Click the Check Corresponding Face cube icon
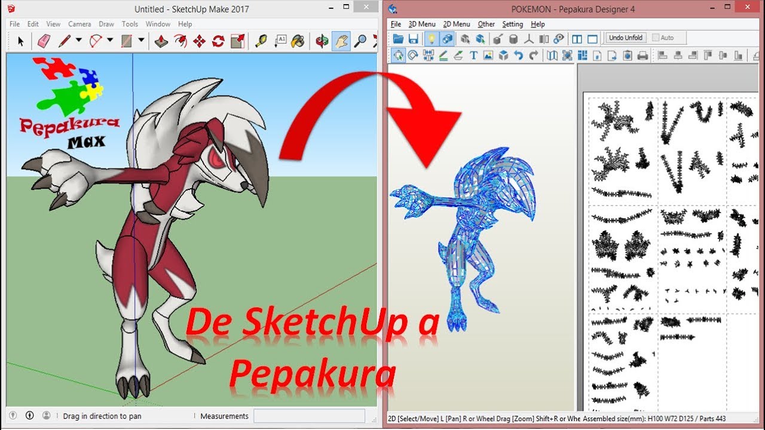This screenshot has height=430, width=765. 503,56
